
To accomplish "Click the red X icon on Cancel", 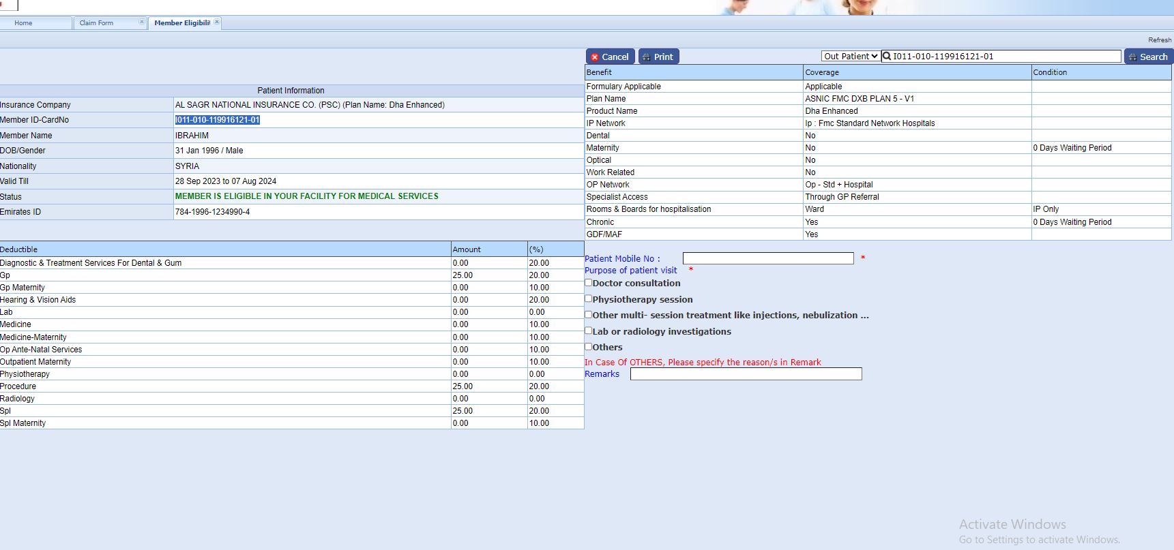I will point(595,57).
